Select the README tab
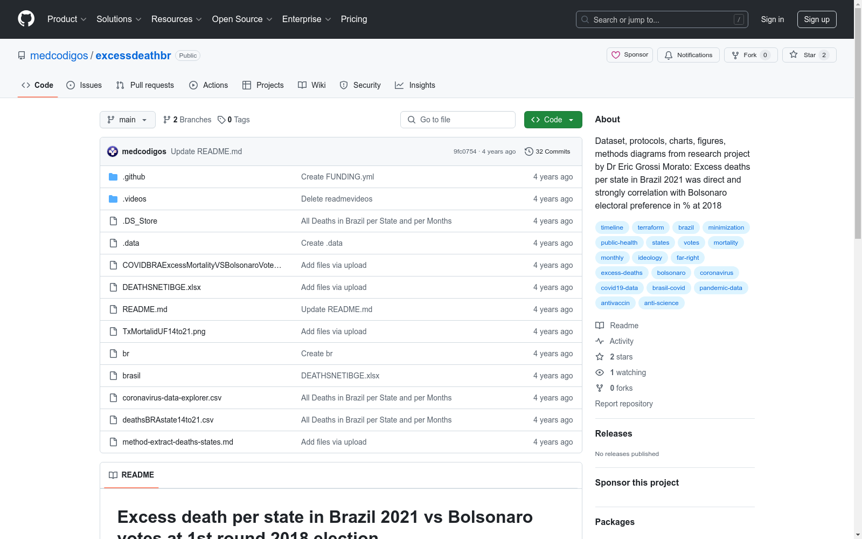The image size is (862, 539). (x=131, y=475)
